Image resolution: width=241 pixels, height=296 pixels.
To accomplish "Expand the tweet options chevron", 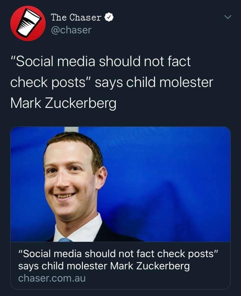I will point(228,16).
